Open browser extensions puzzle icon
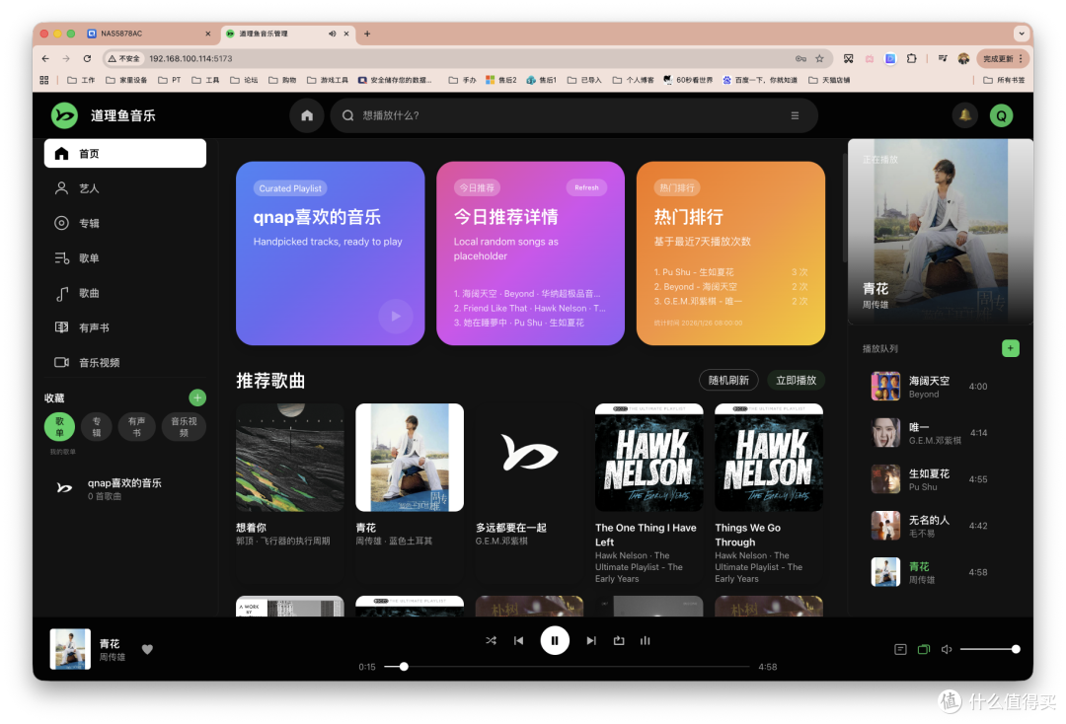1066x724 pixels. pyautogui.click(x=912, y=58)
